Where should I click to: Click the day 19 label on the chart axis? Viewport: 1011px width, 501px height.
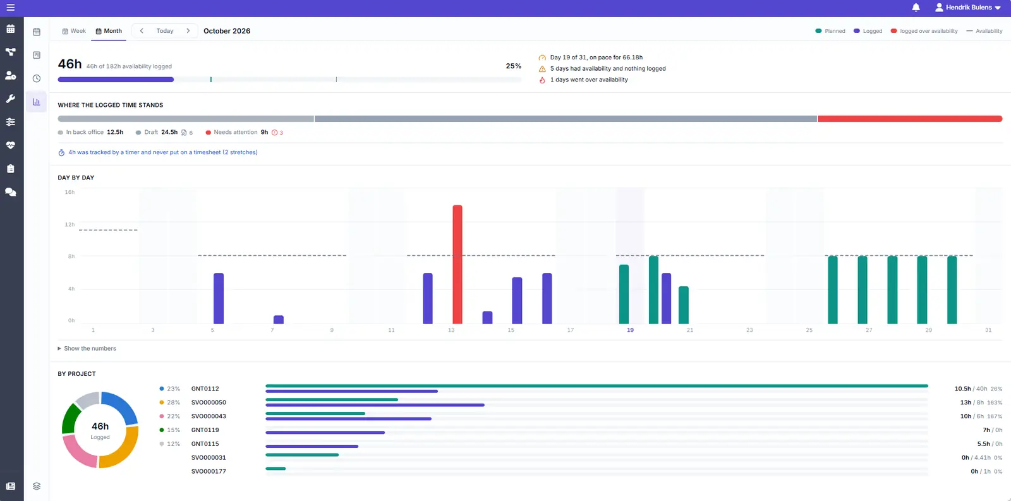tap(630, 330)
